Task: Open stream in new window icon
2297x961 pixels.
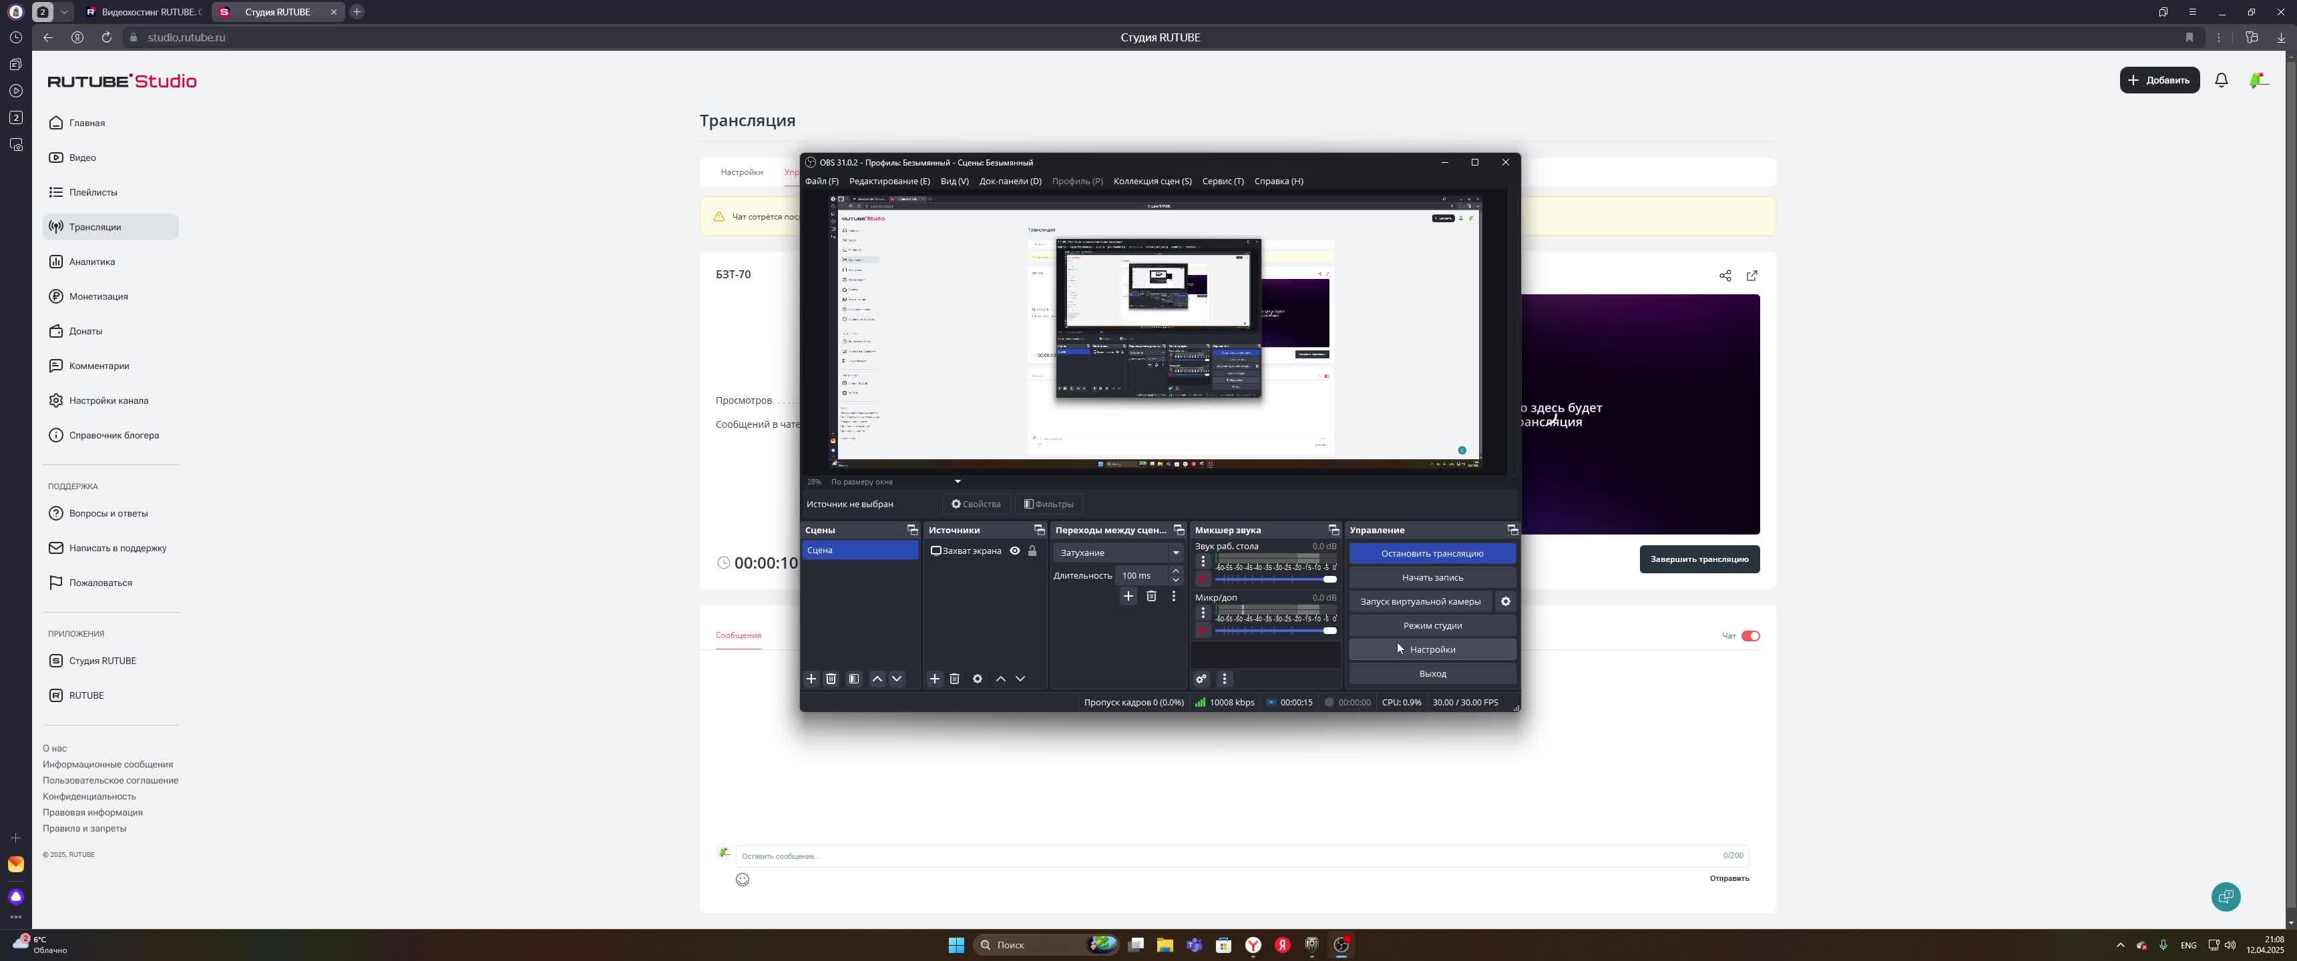Action: [x=1751, y=276]
